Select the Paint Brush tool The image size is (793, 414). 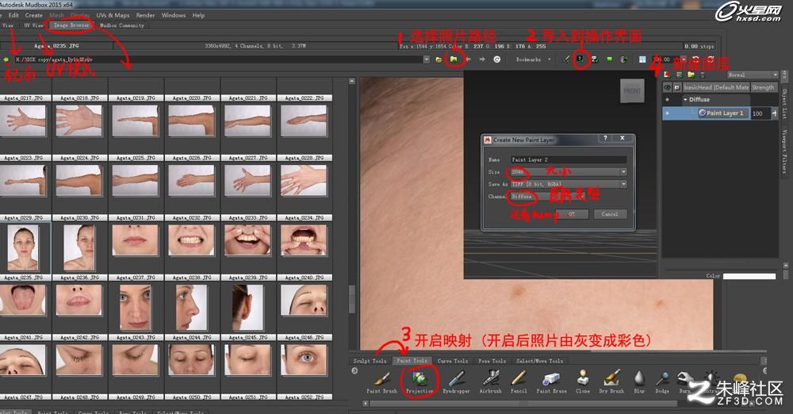(382, 382)
